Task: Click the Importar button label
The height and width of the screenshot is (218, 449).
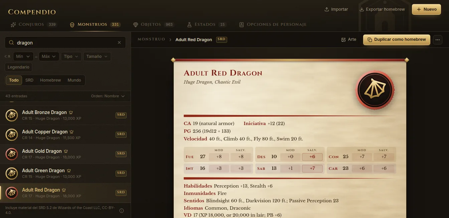Action: 339,9
